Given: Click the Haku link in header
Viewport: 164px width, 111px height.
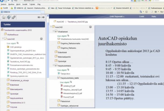Looking at the screenshot, I should [154, 16].
